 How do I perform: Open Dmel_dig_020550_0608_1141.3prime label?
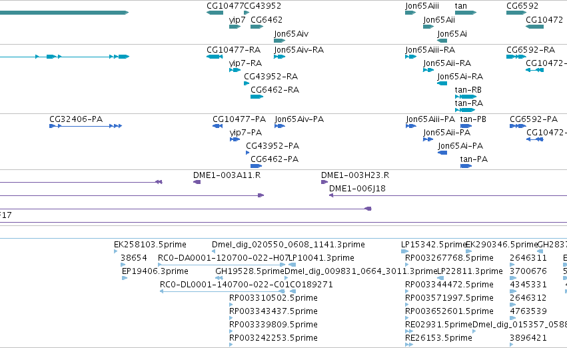click(288, 245)
